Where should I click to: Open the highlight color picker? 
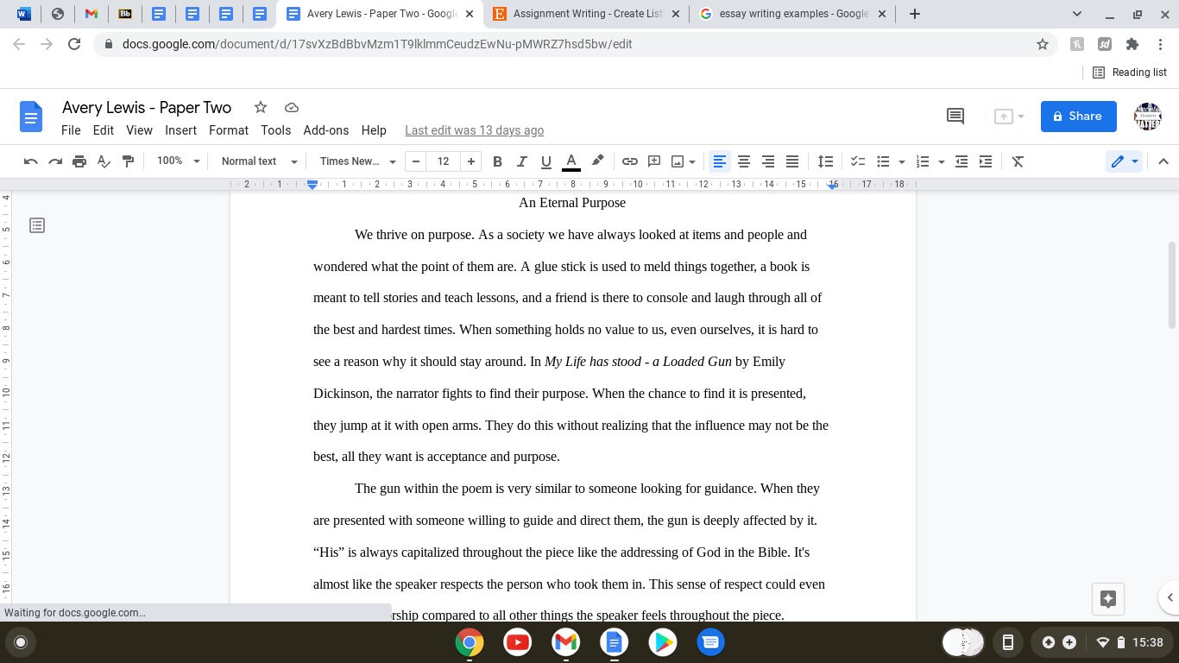(x=596, y=161)
